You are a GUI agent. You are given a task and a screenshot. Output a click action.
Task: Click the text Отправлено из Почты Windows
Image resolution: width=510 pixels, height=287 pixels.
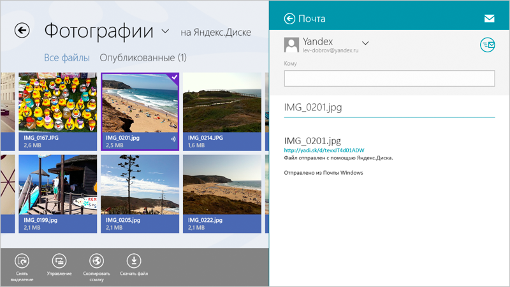point(323,173)
